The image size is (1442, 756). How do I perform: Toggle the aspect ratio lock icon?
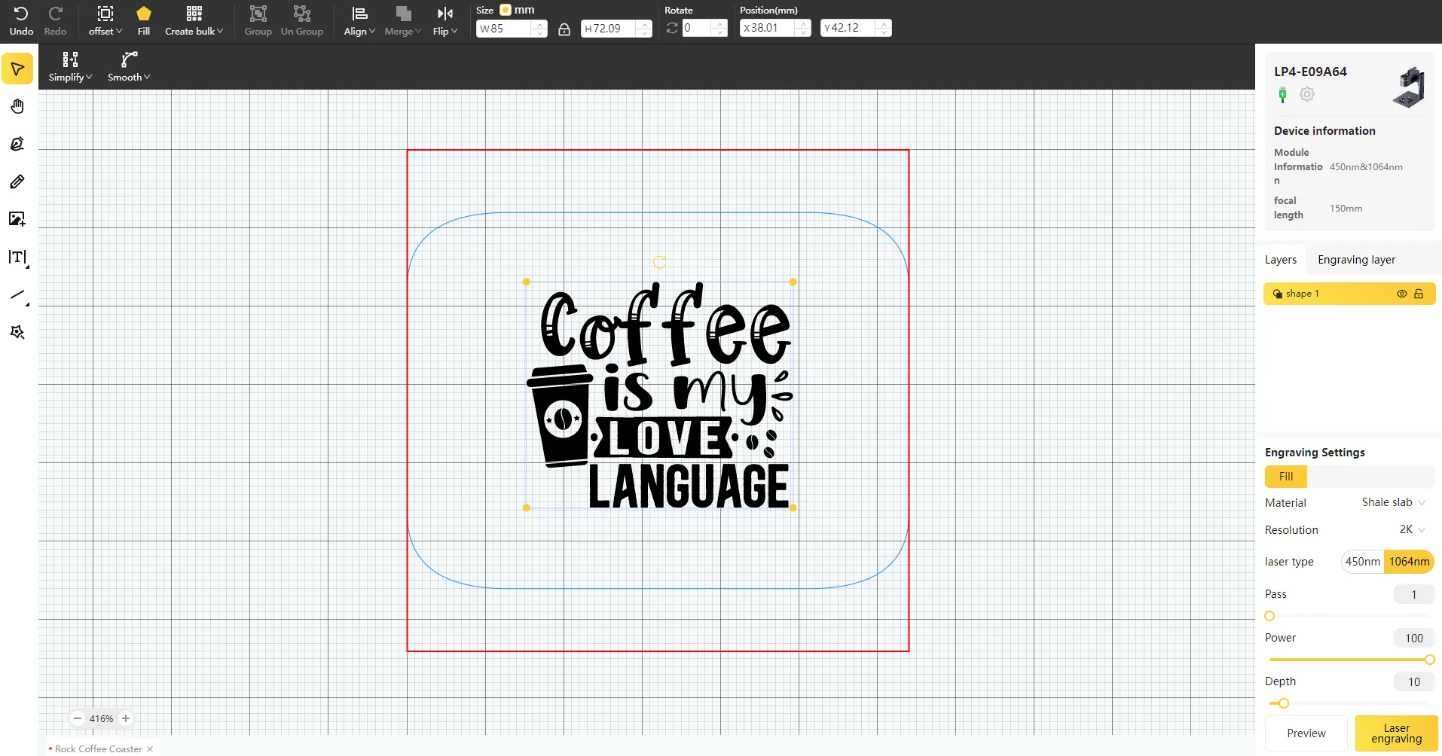point(564,29)
